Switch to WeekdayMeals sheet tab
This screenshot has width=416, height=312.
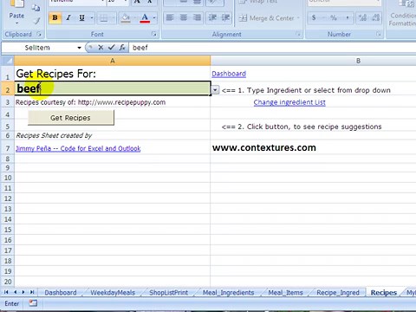[x=113, y=293]
